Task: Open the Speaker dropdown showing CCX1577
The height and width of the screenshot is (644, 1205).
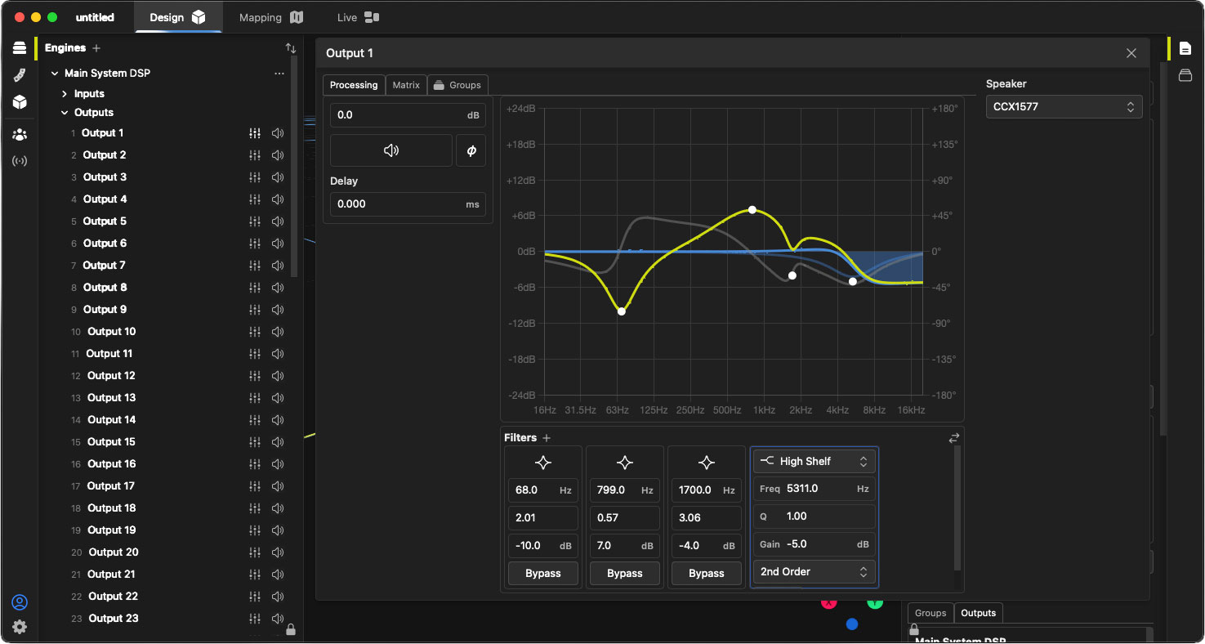Action: [x=1064, y=107]
